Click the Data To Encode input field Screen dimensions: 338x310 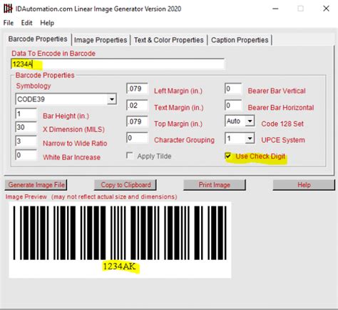pos(118,64)
